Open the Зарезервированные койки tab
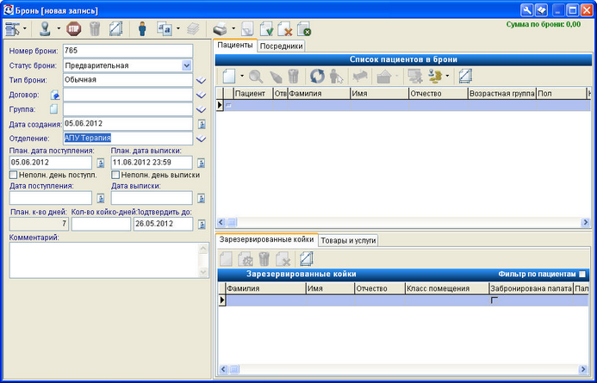Image resolution: width=597 pixels, height=383 pixels. click(266, 239)
